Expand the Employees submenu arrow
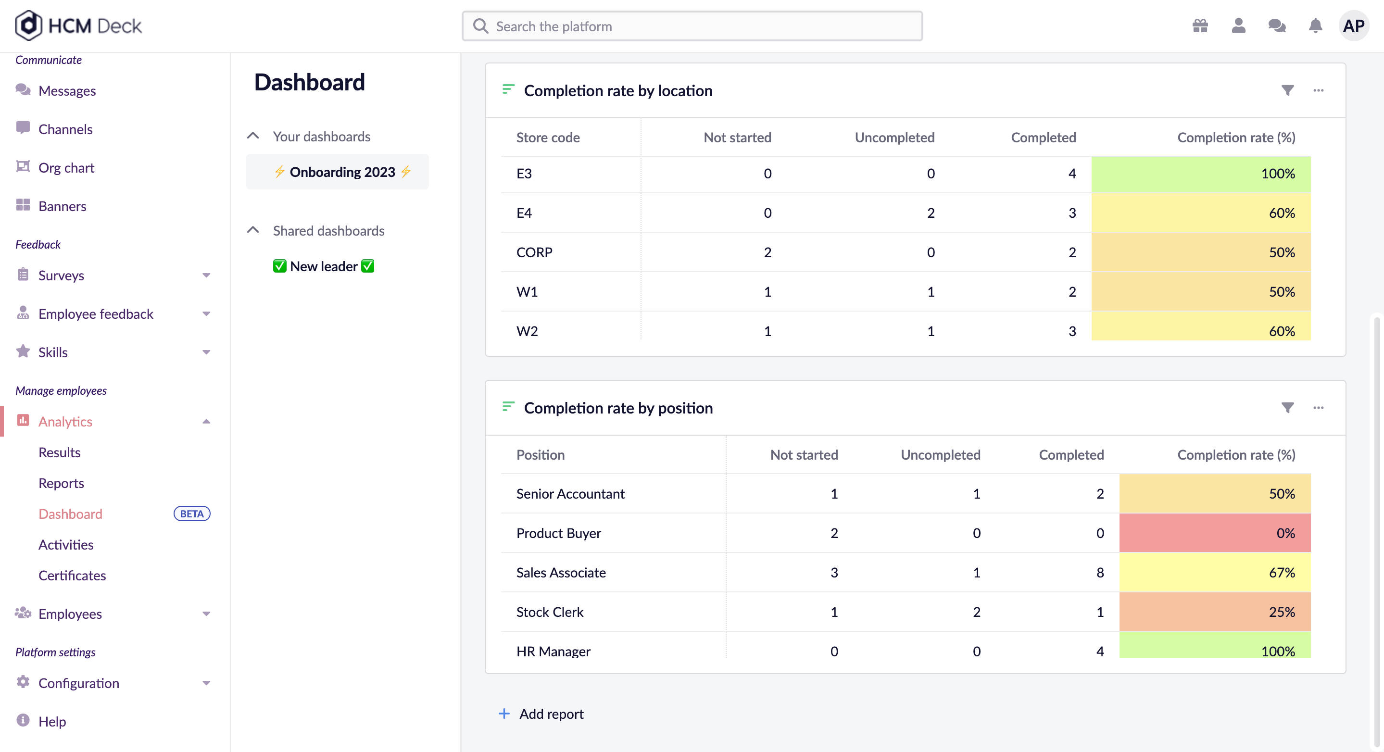This screenshot has height=752, width=1384. (x=206, y=614)
